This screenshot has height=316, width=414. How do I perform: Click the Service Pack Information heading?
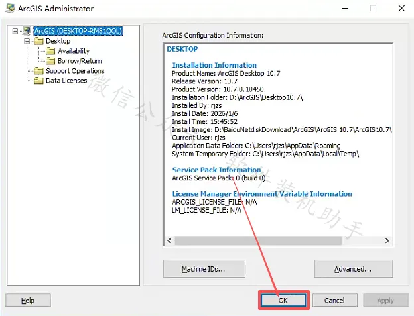(216, 170)
